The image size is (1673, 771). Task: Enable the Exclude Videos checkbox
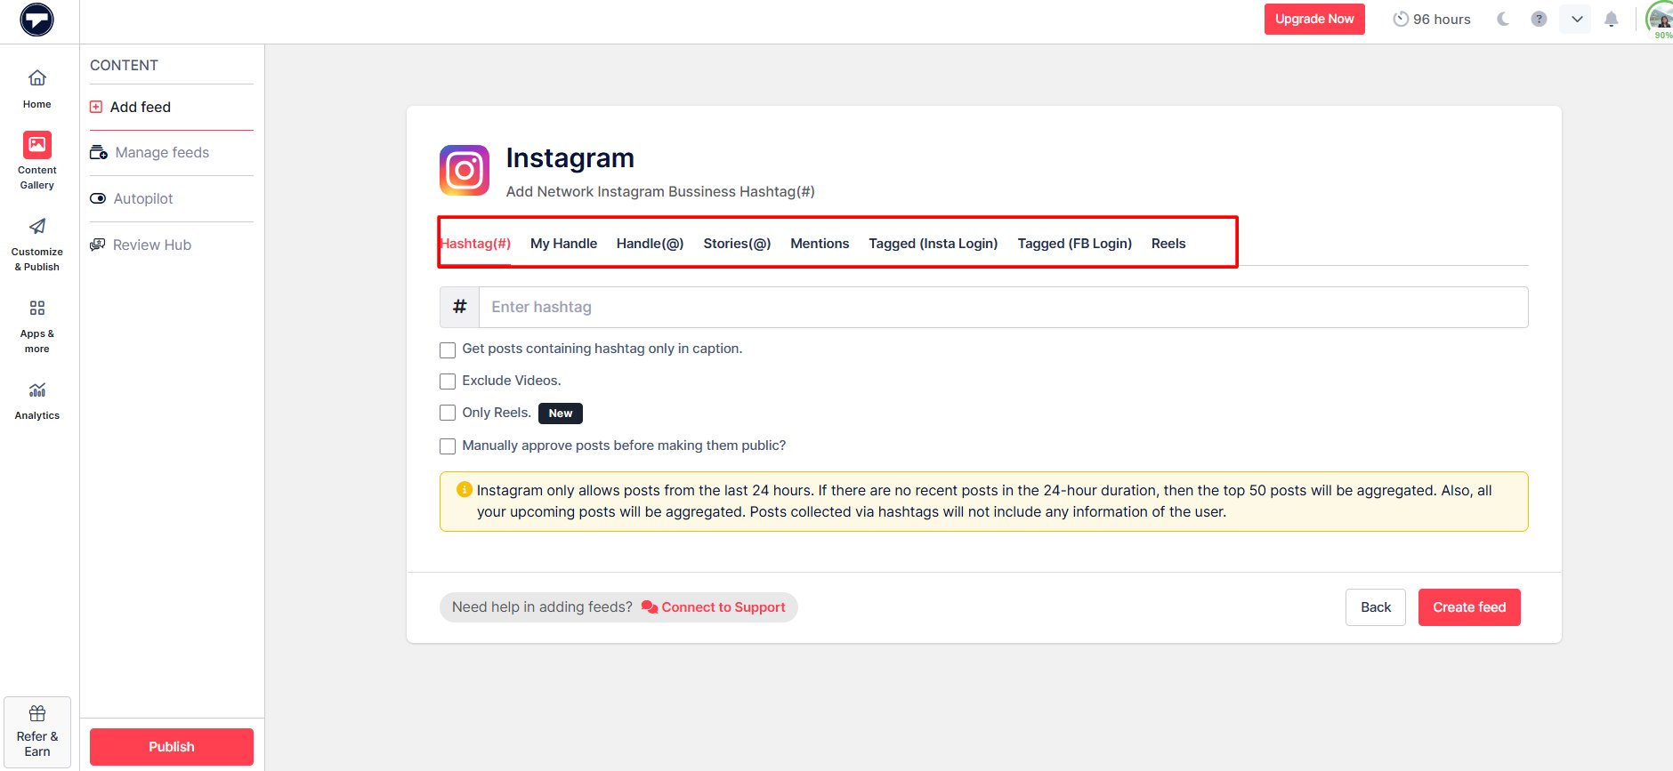click(448, 381)
